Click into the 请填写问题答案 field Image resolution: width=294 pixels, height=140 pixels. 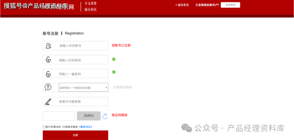pos(82,101)
